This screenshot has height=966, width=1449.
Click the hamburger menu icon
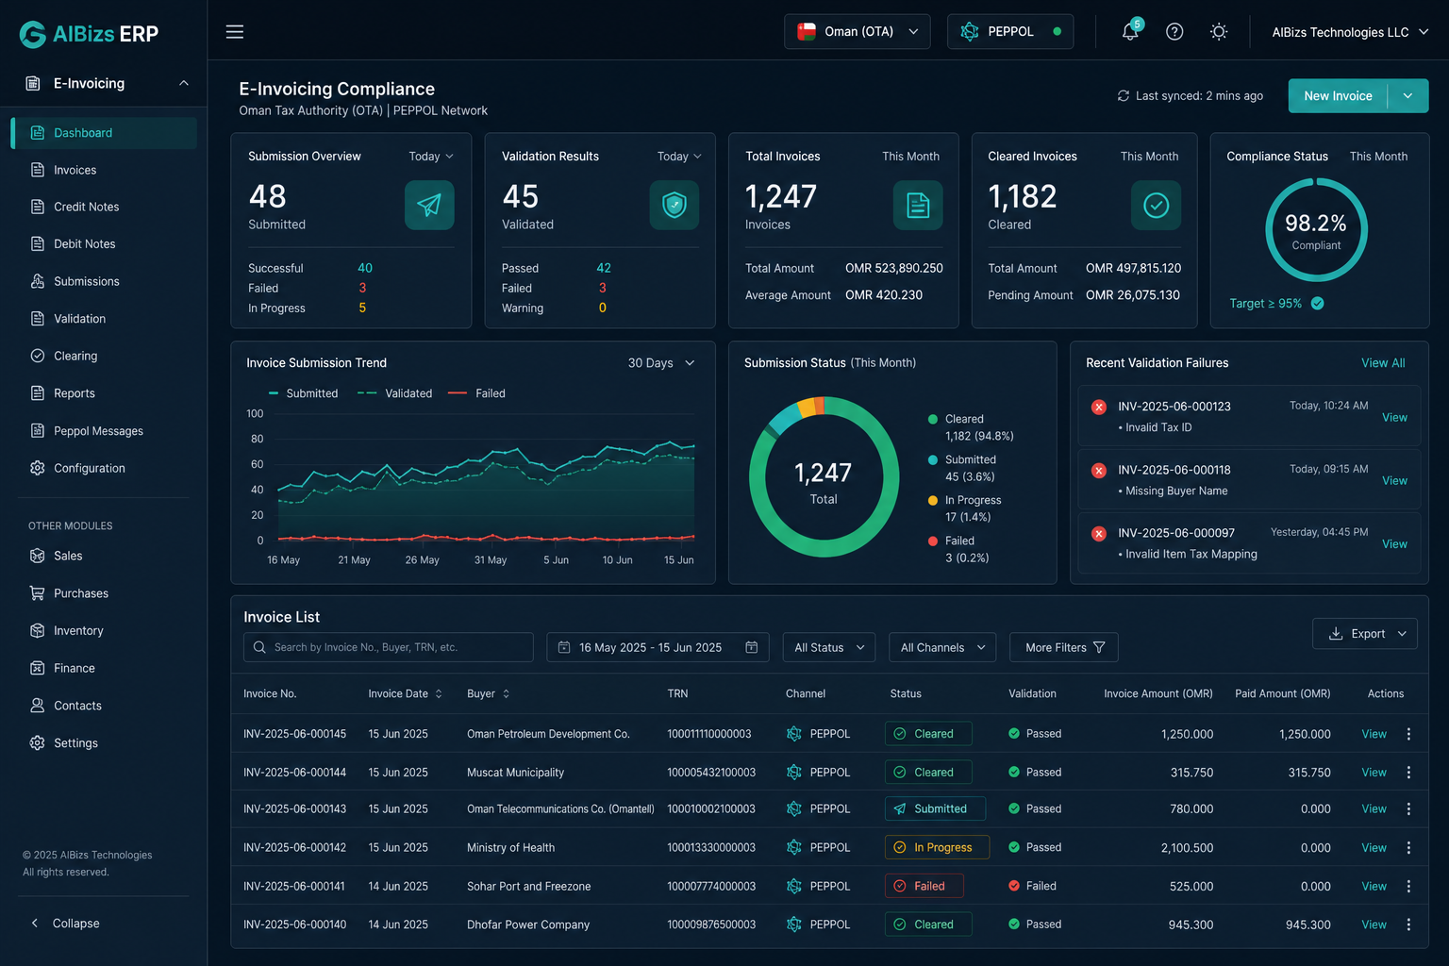tap(235, 32)
